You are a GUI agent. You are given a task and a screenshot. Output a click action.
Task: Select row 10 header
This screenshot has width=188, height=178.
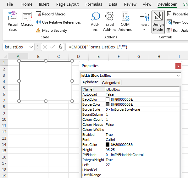pyautogui.click(x=4, y=119)
